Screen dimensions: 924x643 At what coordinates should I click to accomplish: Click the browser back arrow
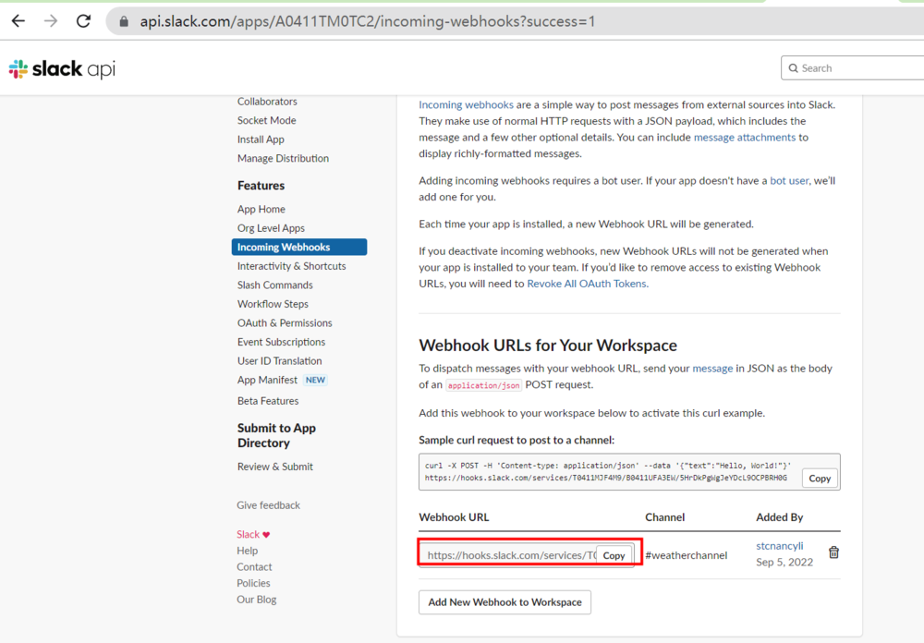click(x=18, y=20)
